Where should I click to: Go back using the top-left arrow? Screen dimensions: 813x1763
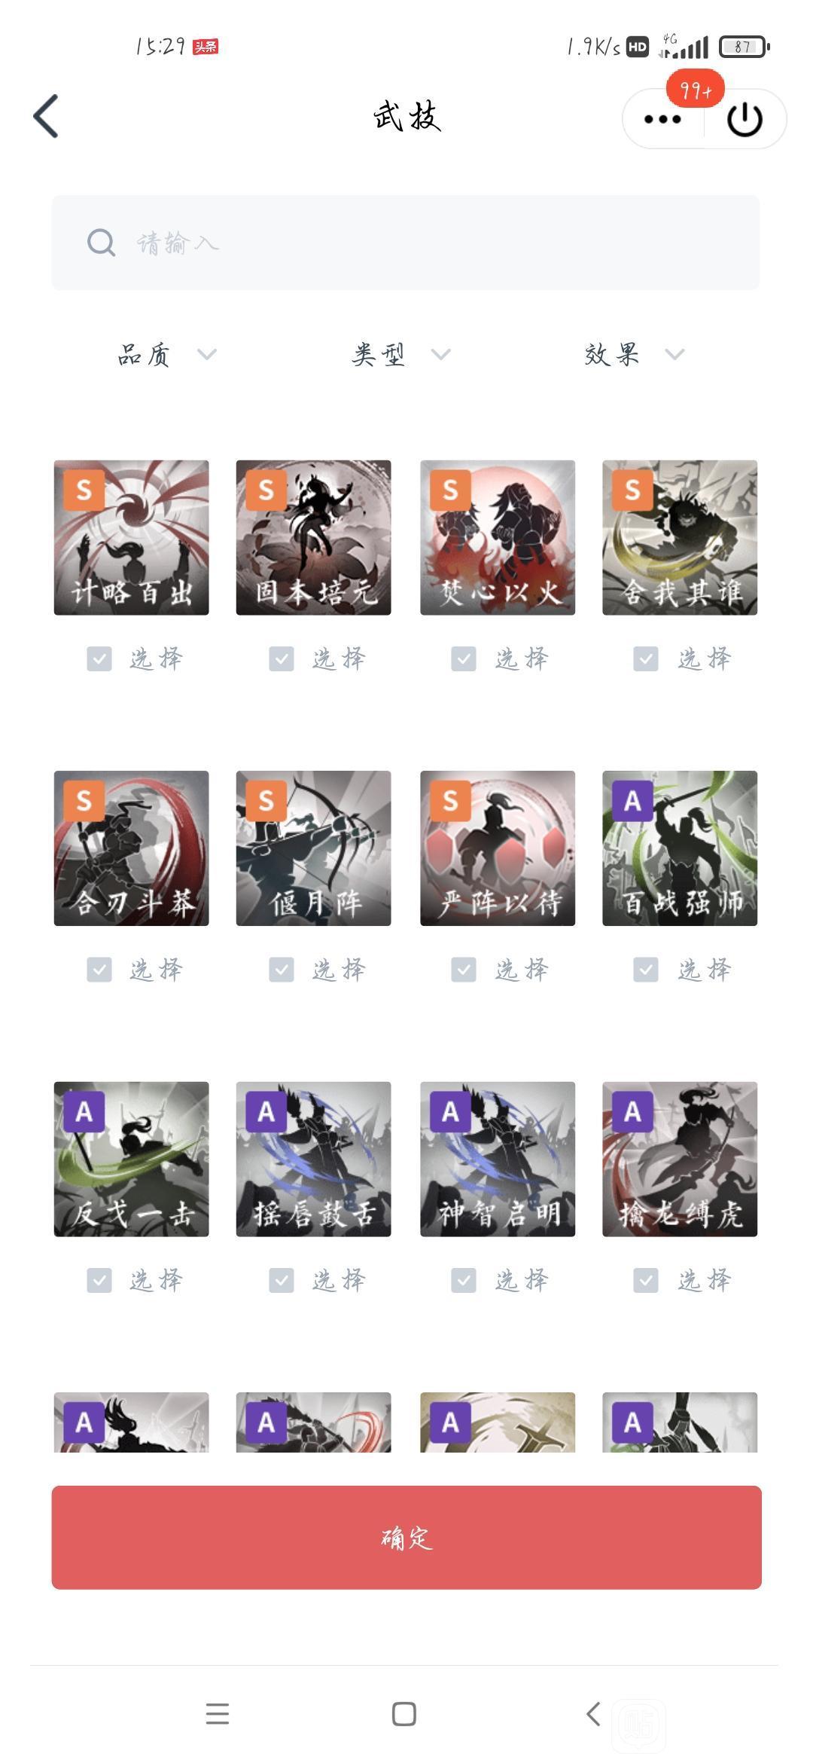pyautogui.click(x=46, y=116)
